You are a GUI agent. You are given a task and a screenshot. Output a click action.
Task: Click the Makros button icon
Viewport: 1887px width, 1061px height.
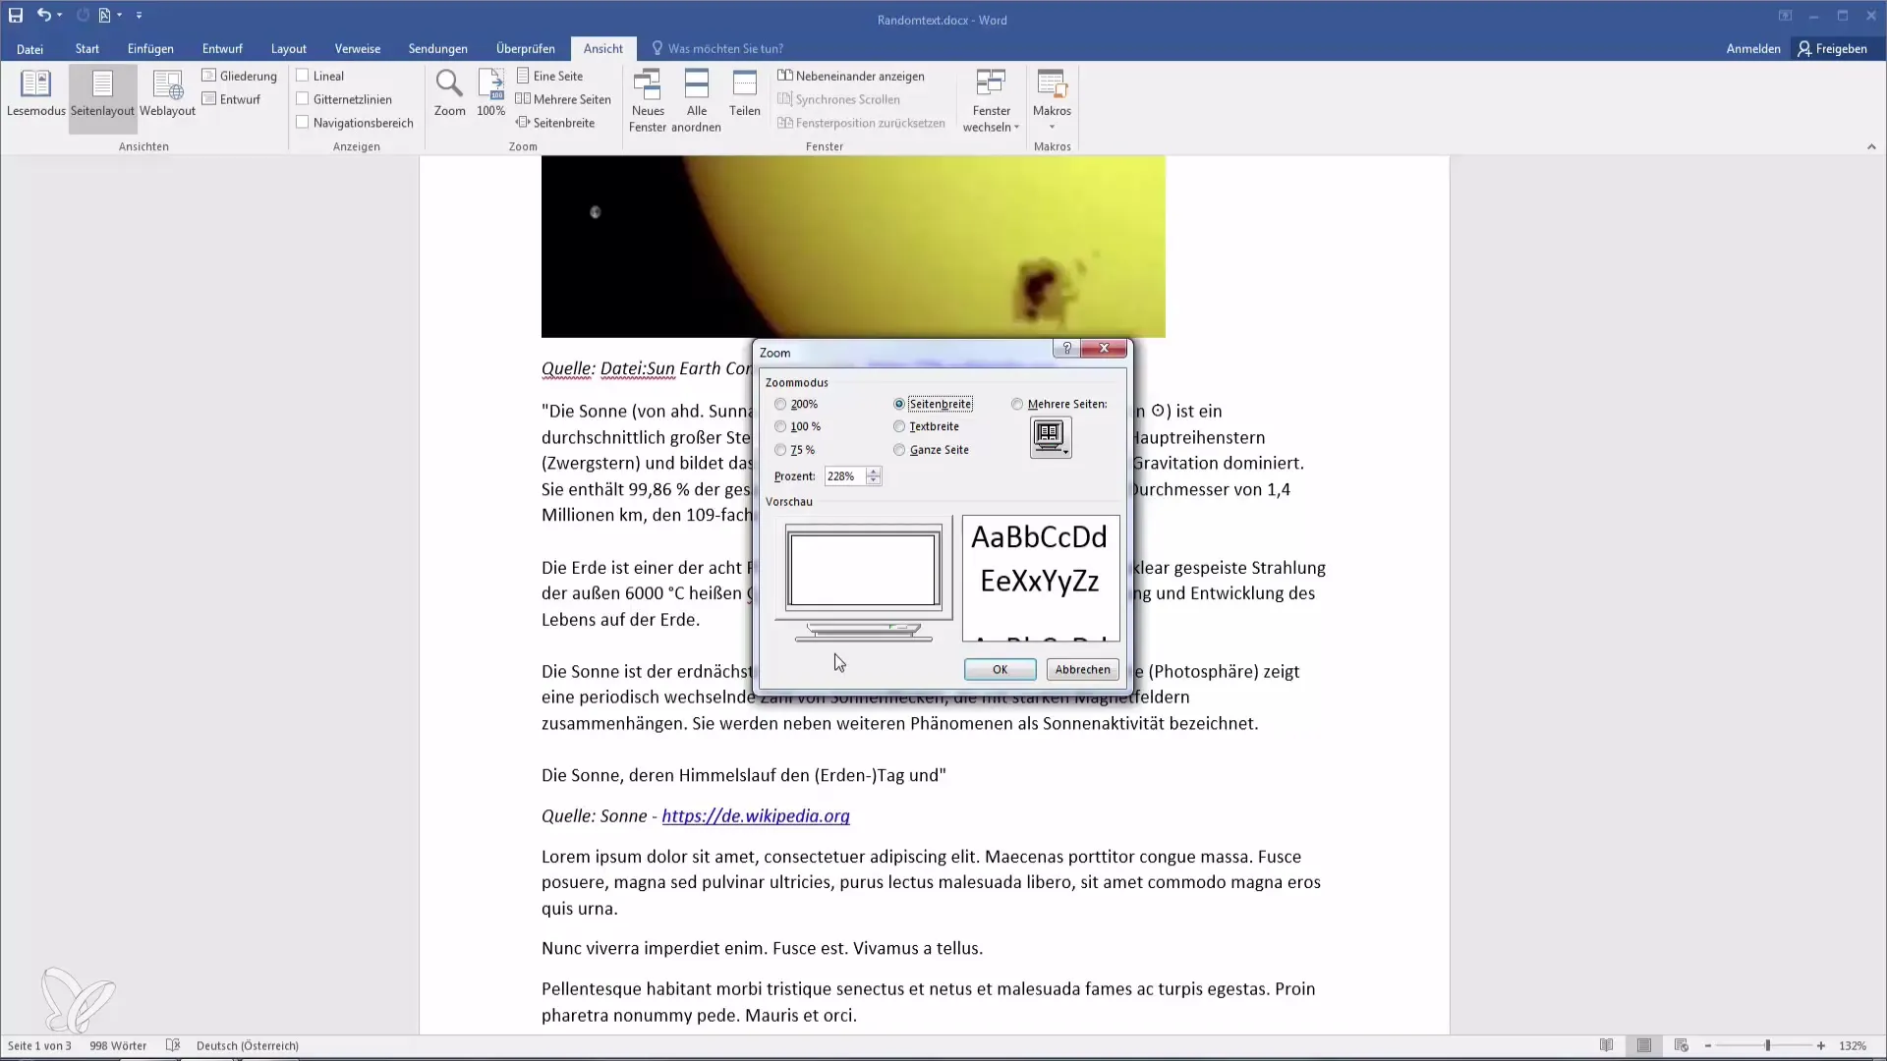pos(1052,84)
